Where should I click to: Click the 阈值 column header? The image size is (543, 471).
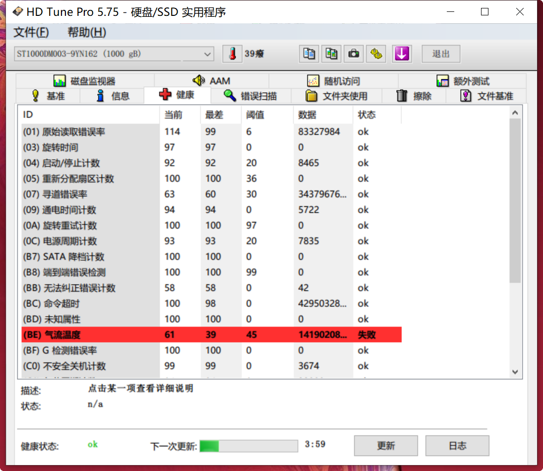coord(267,115)
